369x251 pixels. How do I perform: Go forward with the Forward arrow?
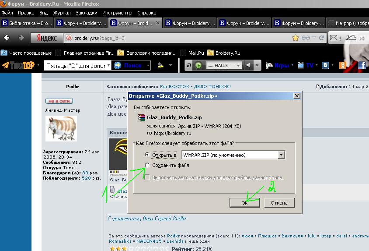pos(21,38)
